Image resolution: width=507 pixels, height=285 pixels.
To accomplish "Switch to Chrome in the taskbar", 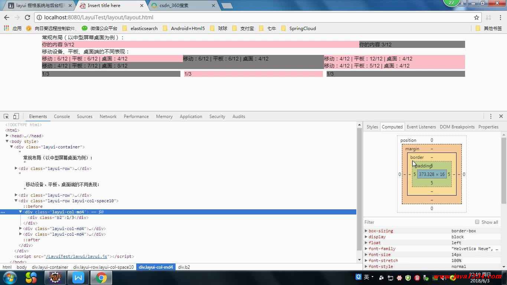I will (x=101, y=278).
